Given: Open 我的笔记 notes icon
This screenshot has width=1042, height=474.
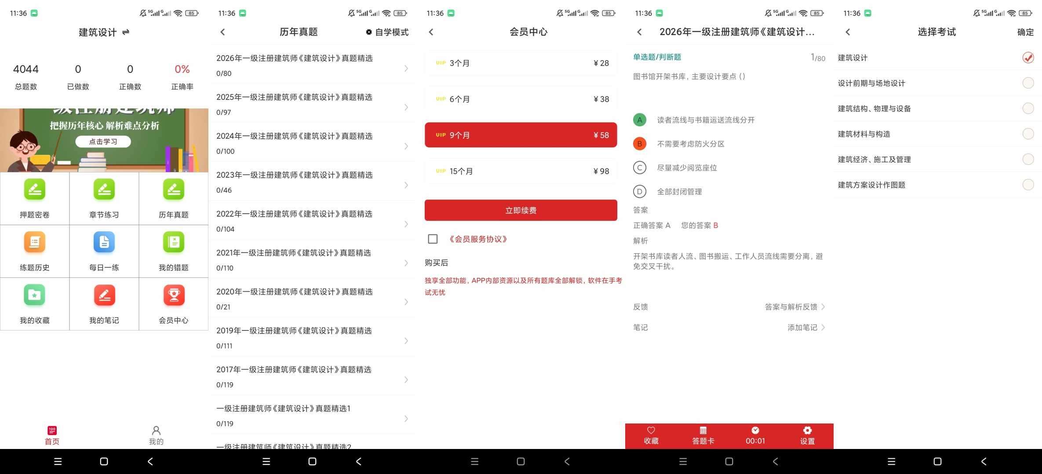Looking at the screenshot, I should point(104,295).
